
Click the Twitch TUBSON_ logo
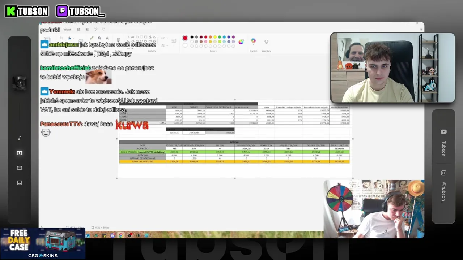coord(81,11)
